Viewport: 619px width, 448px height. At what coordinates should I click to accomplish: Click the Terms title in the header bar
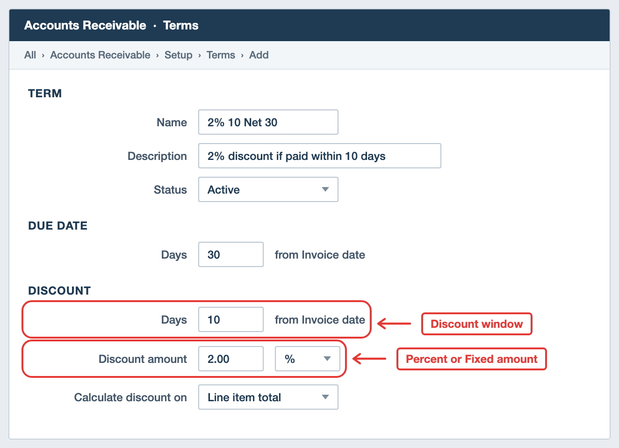181,25
